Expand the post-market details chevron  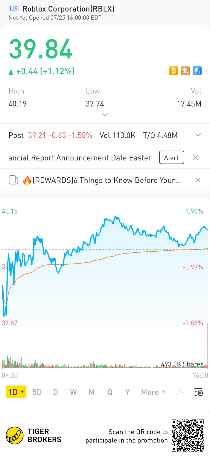[198, 135]
